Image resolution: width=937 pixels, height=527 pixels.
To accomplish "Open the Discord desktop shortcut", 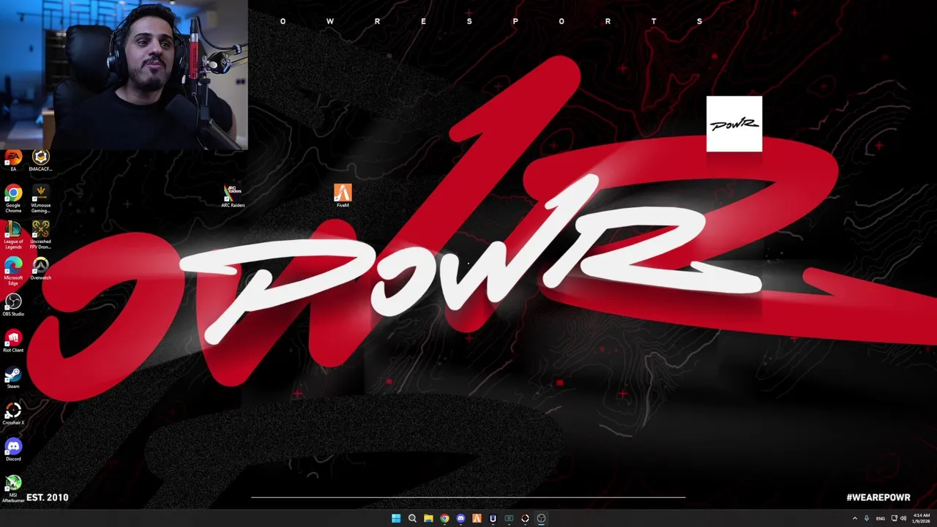I will click(x=13, y=449).
